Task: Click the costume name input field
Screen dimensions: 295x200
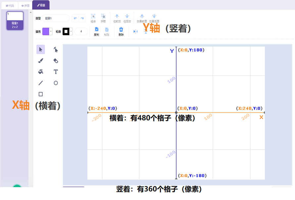Action: coord(56,18)
